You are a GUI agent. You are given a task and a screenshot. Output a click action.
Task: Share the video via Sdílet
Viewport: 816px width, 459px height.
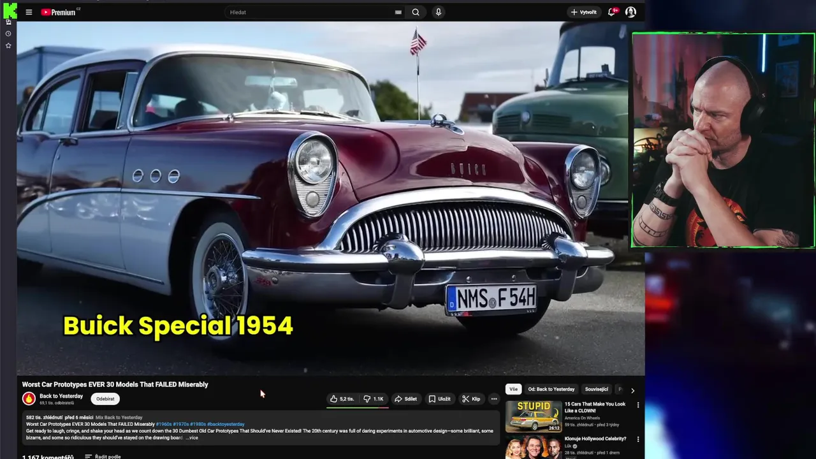[405, 399]
